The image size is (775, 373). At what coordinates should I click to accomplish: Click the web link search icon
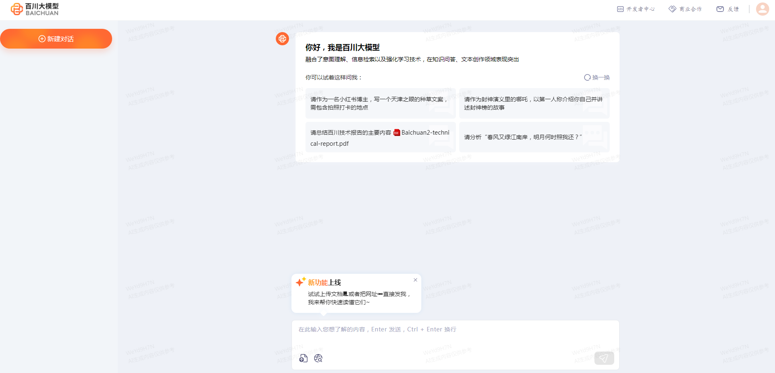[318, 358]
